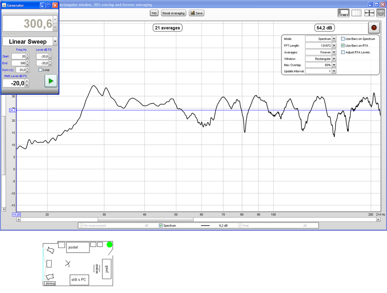Image resolution: width=387 pixels, height=293 pixels.
Task: Click right arrow of horizontal scrollbar
Action: (x=378, y=219)
